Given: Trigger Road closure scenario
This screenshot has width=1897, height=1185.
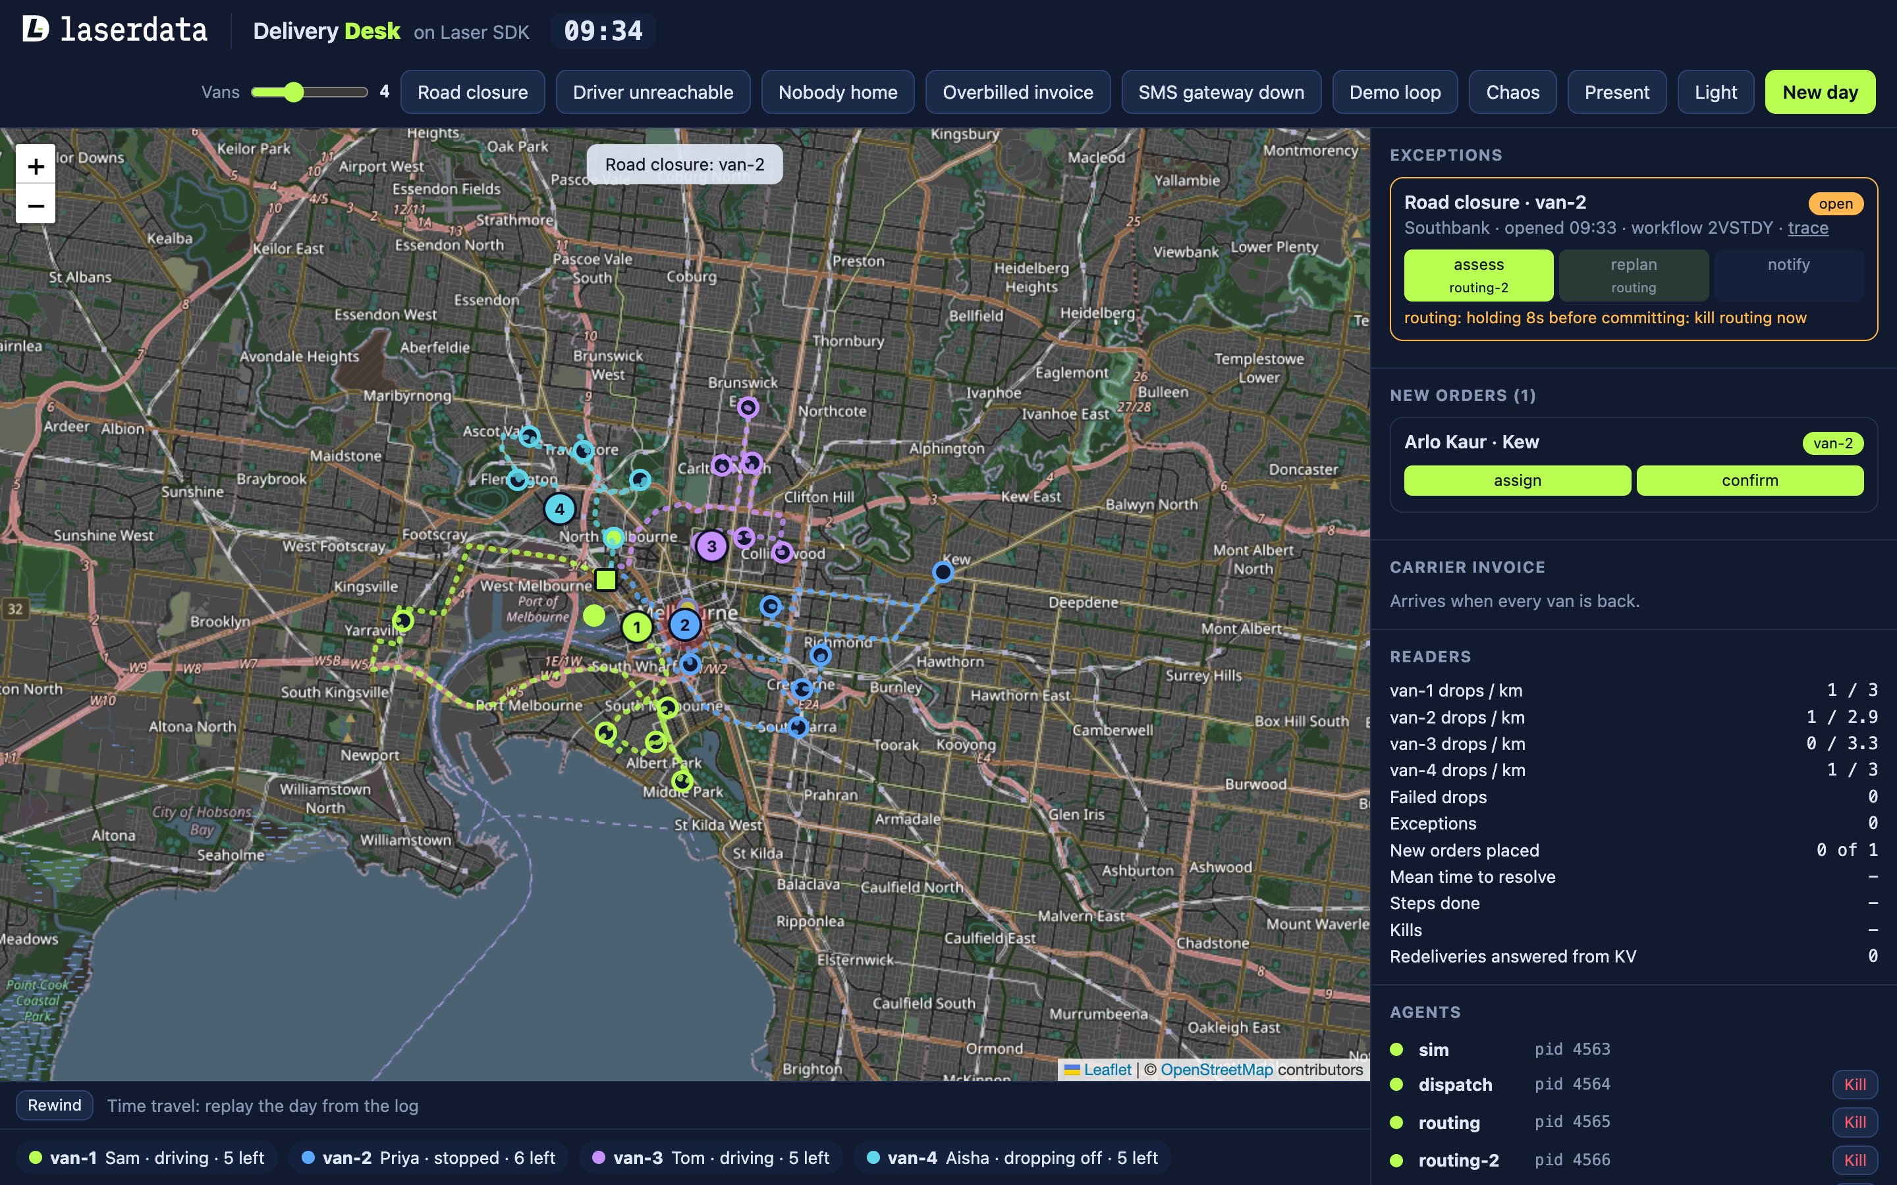Looking at the screenshot, I should pyautogui.click(x=473, y=92).
